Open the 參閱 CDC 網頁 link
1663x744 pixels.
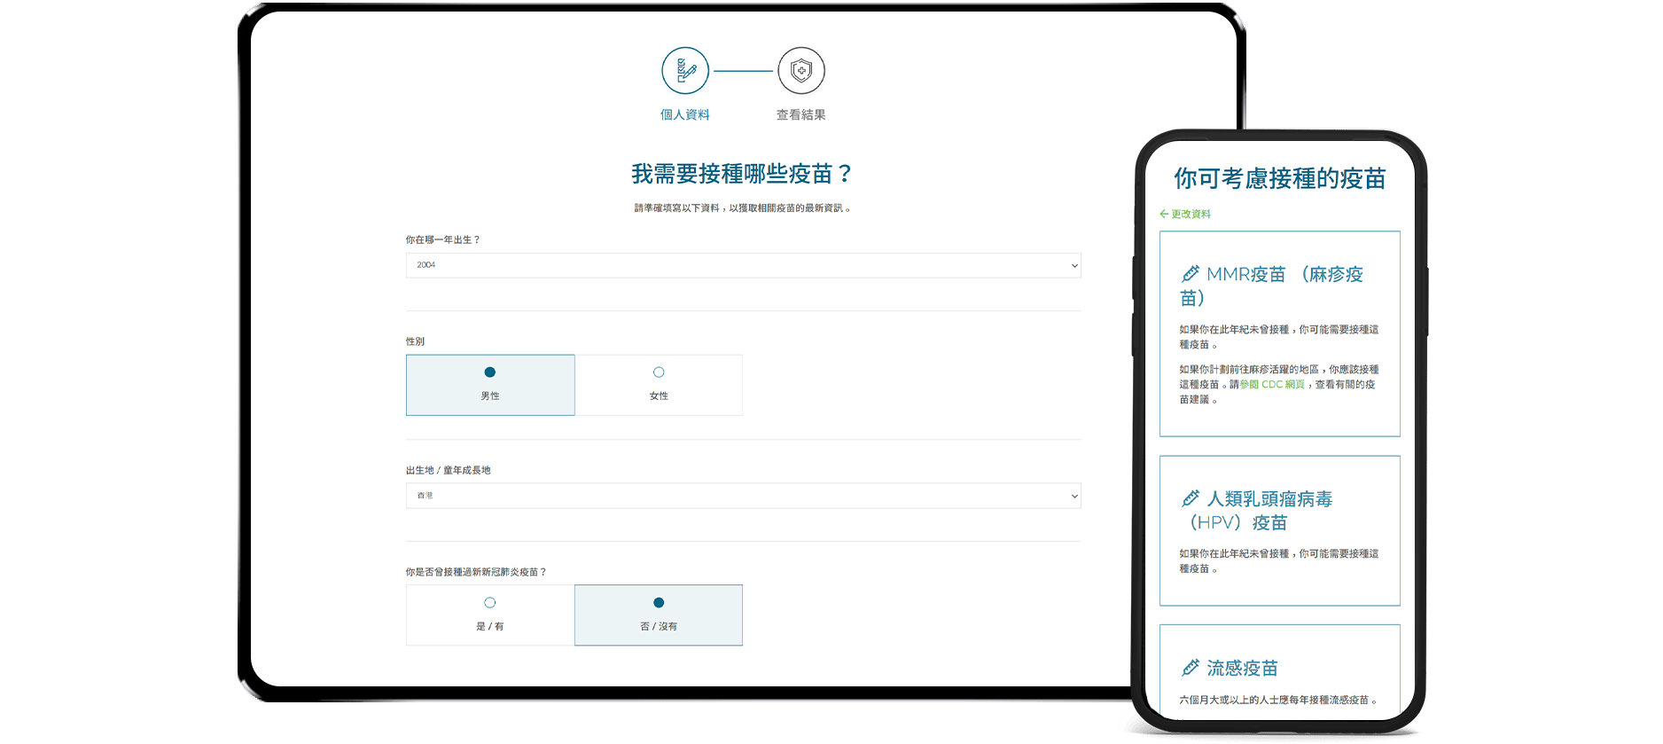[x=1272, y=384]
